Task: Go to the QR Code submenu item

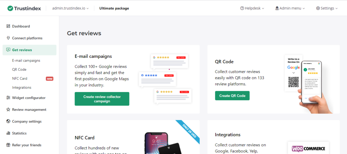Action: click(x=19, y=69)
